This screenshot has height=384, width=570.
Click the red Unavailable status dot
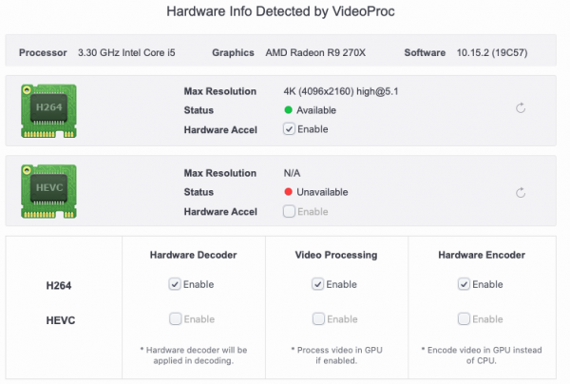[288, 192]
